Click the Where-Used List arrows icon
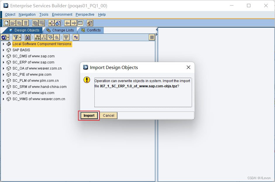This screenshot has height=182, width=275. pos(51,23)
